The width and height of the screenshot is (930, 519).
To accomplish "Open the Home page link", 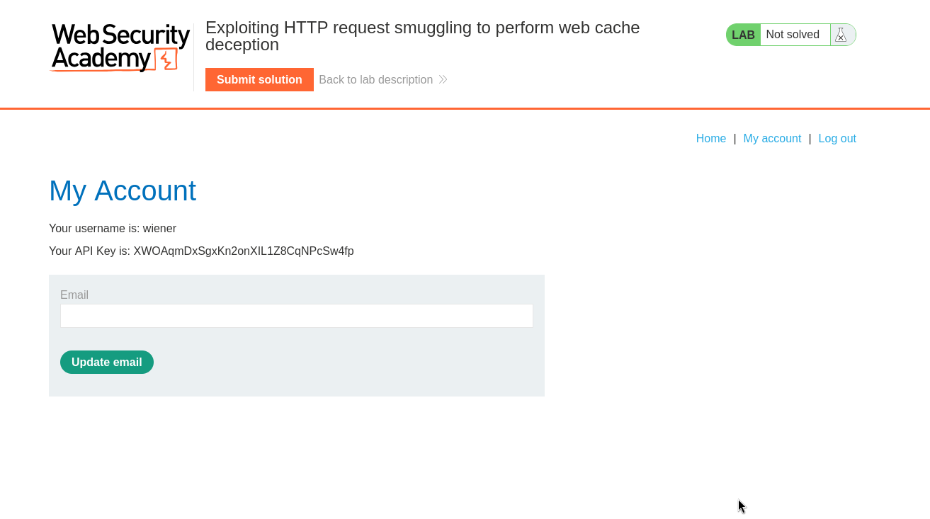I will [x=710, y=138].
